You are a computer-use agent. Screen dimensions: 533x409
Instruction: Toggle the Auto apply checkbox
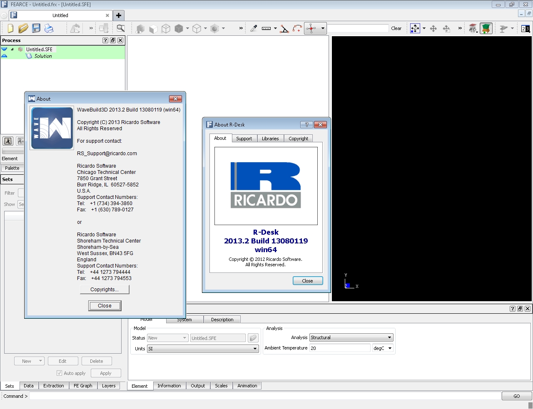(59, 373)
